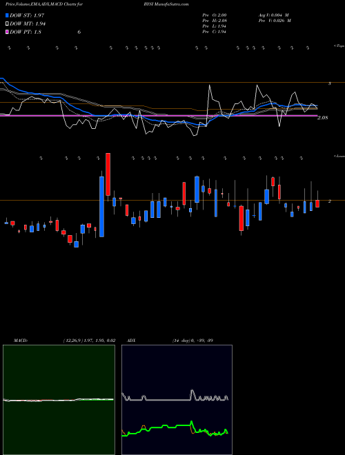Click the MACD values '(12,26,9) 1.97, 1.95, 0.02'
345x455 pixels.
coord(90,341)
